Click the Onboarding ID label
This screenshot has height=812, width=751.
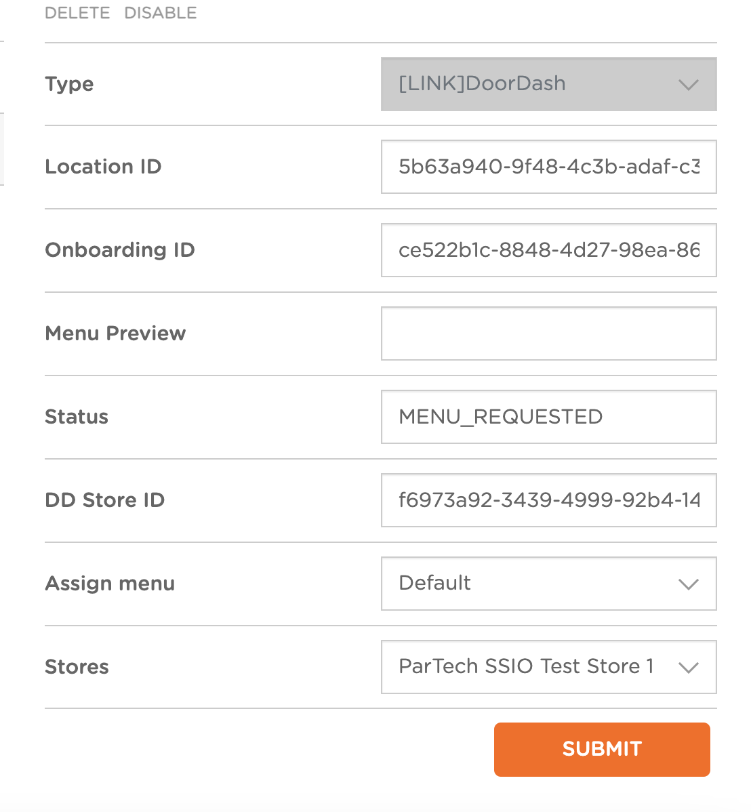pyautogui.click(x=120, y=250)
